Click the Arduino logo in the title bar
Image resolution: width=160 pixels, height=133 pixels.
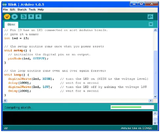point(5,4)
